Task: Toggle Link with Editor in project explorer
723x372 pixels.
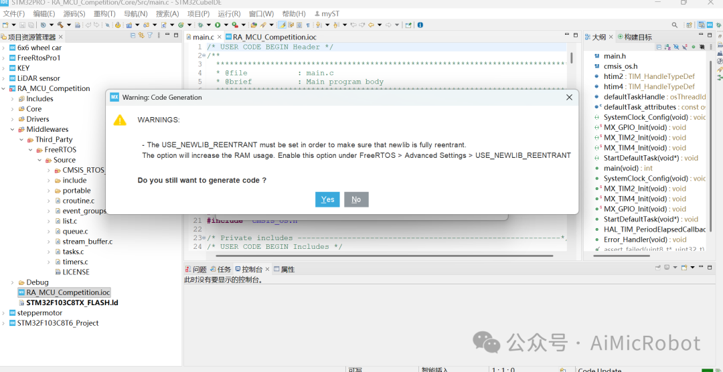Action: coord(141,35)
